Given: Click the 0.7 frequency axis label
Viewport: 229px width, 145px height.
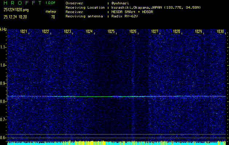Looking at the screenshot, I should [3, 120].
